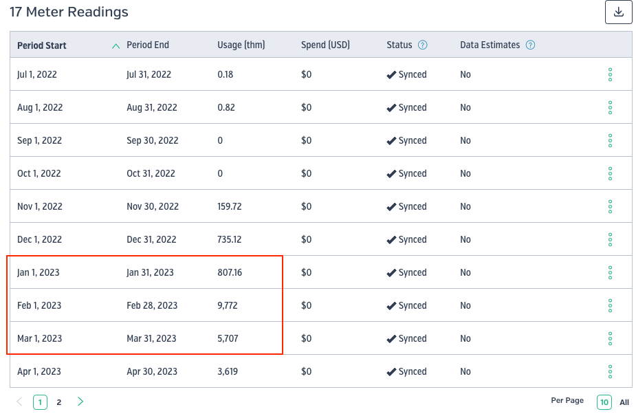Sort by Usage (thm) column header

(241, 45)
